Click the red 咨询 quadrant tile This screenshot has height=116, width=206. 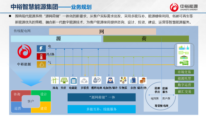tap(17, 94)
